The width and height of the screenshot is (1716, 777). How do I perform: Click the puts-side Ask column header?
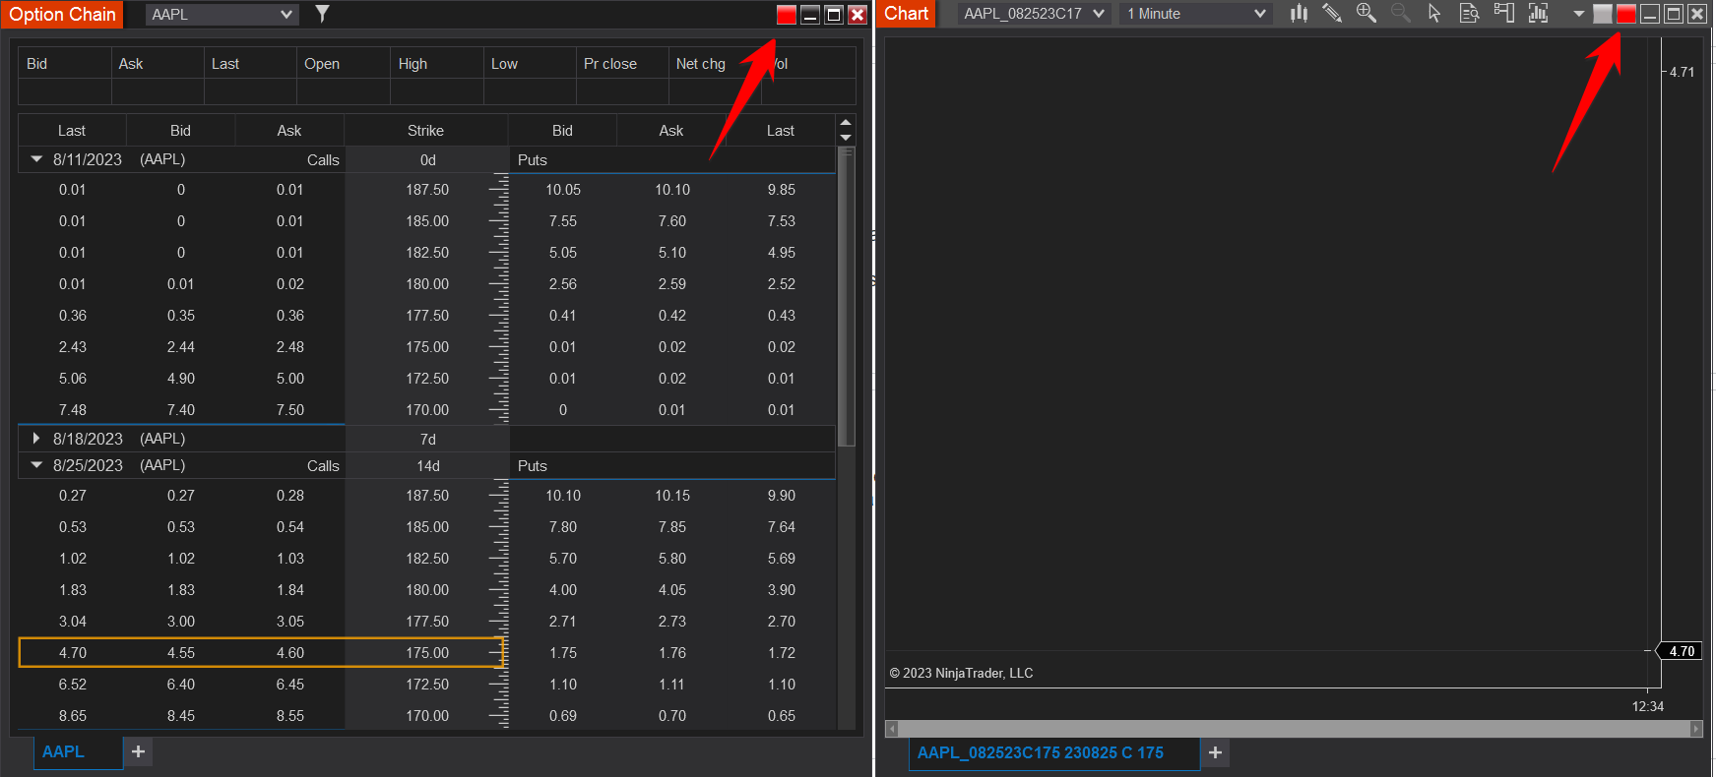pyautogui.click(x=671, y=131)
